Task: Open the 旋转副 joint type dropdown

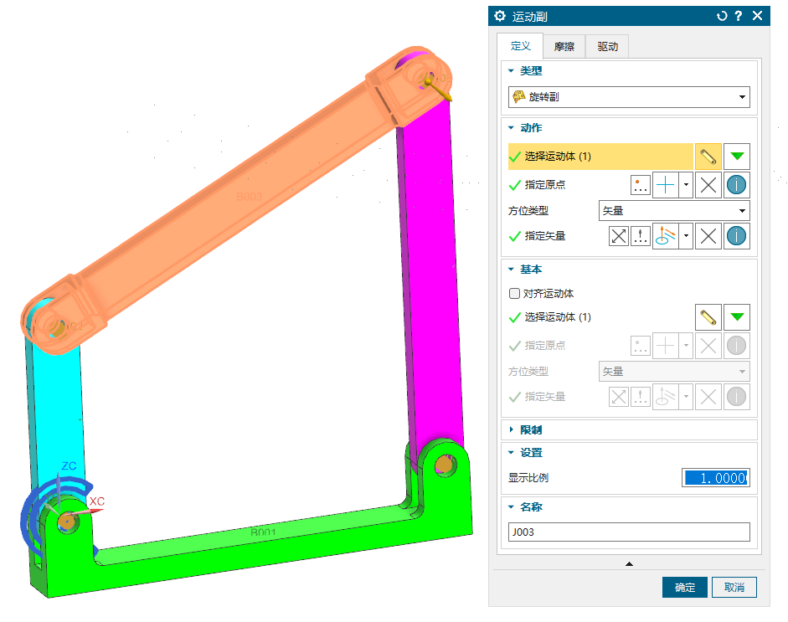Action: click(629, 97)
